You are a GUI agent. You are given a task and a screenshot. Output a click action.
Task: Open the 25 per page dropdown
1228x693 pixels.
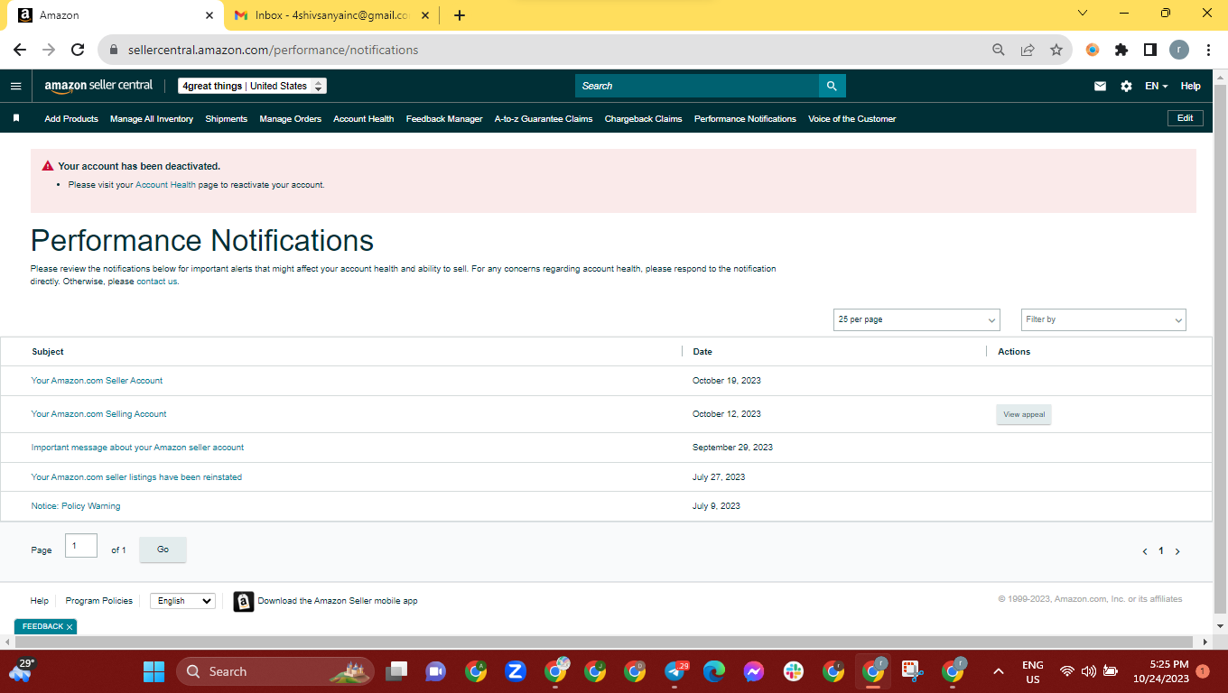point(916,319)
